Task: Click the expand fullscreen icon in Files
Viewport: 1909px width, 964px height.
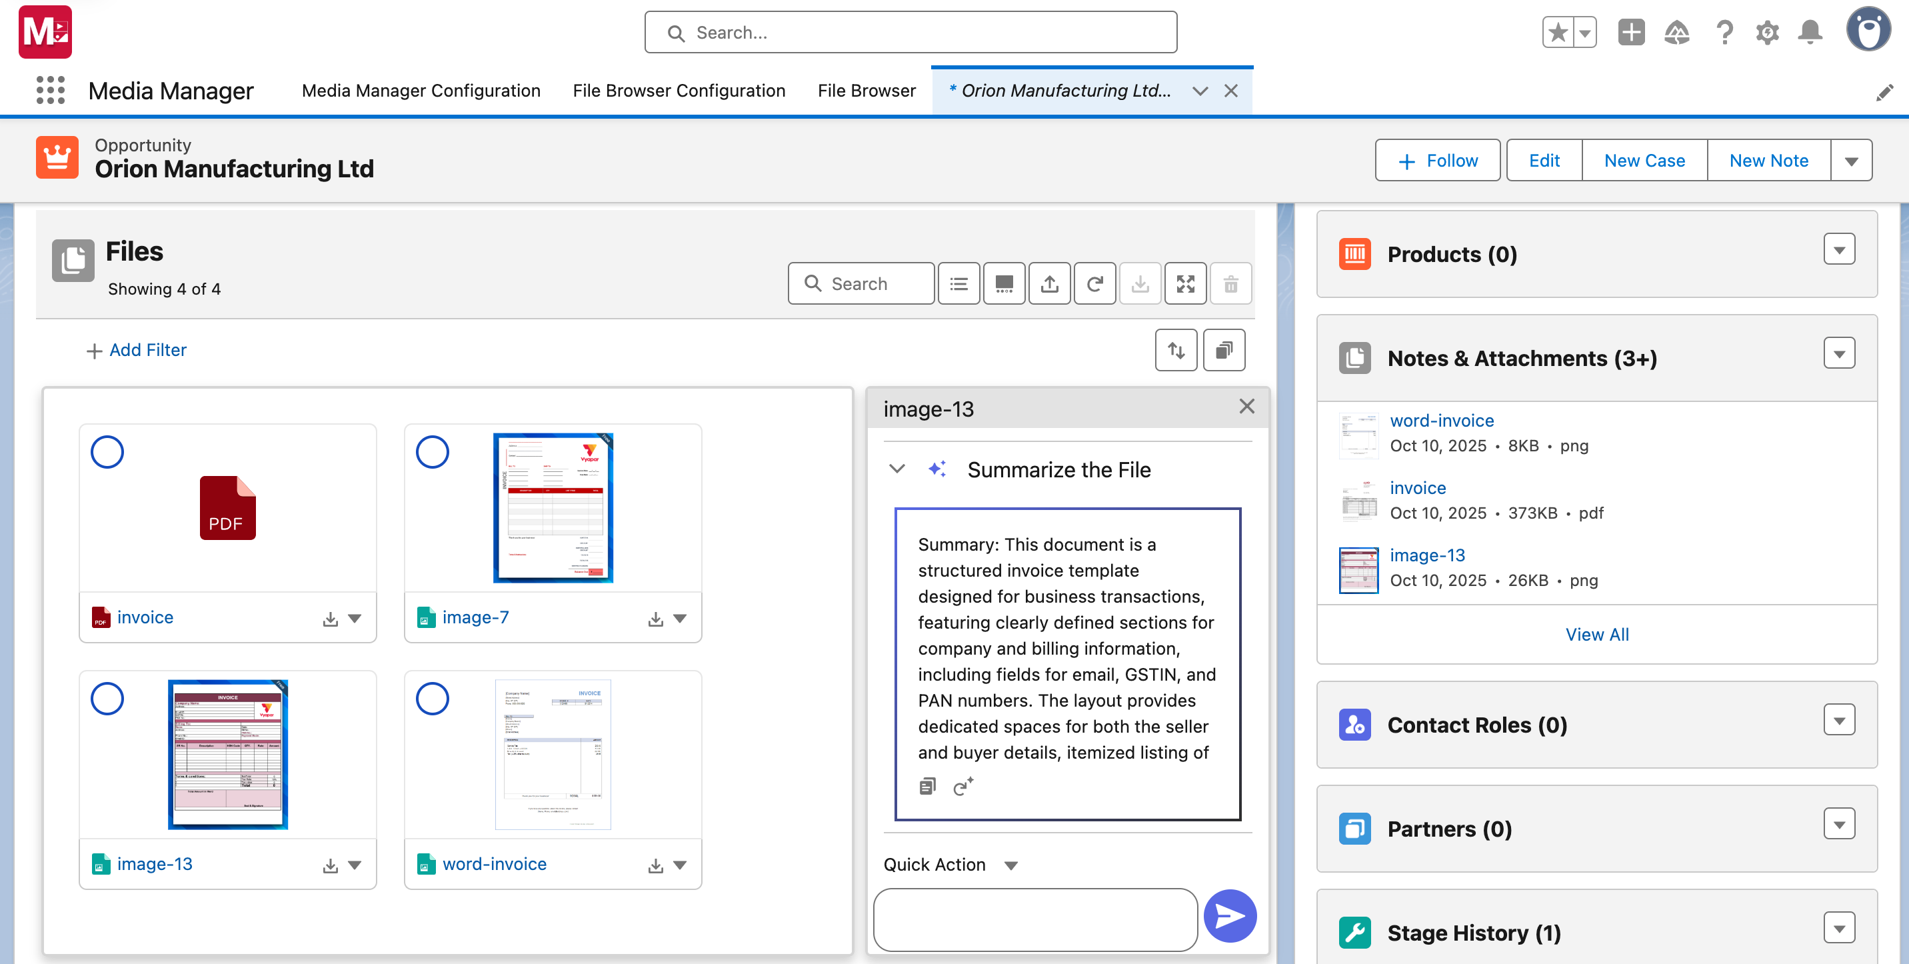Action: click(1184, 284)
